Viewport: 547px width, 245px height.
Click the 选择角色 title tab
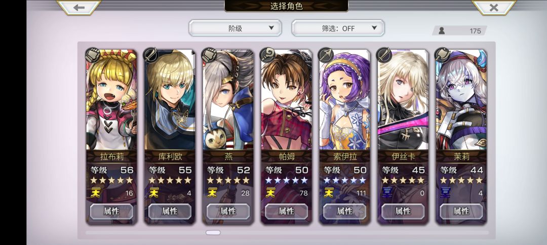coord(286,6)
